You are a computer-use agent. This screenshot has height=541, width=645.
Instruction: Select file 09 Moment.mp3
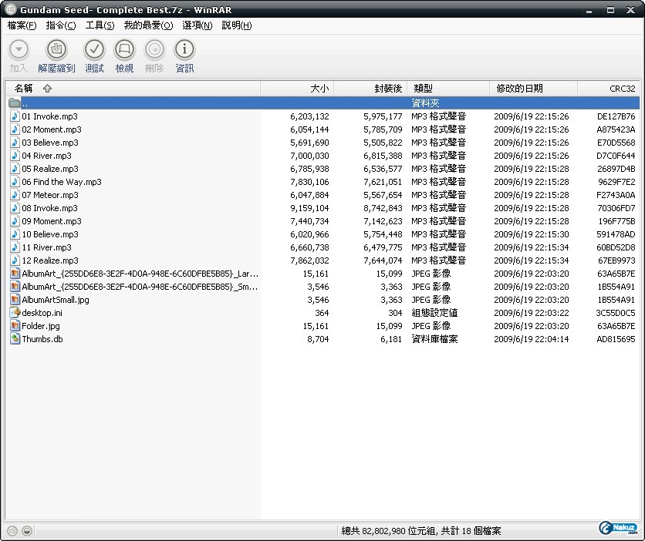coord(52,221)
